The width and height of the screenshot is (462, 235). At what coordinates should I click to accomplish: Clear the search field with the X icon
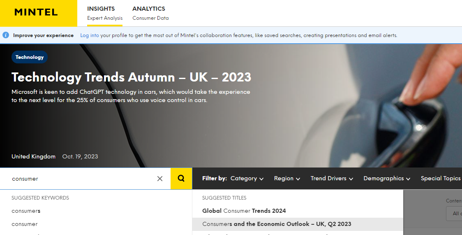point(160,179)
